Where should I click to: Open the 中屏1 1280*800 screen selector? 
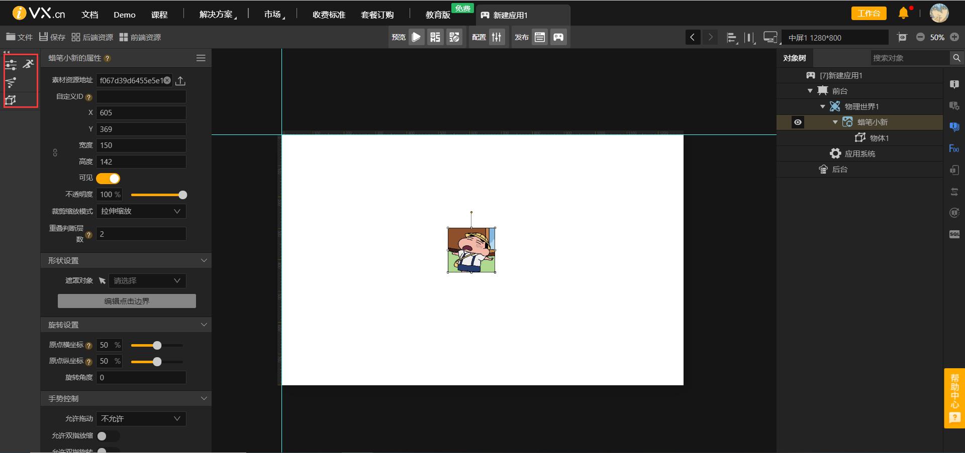(x=835, y=38)
